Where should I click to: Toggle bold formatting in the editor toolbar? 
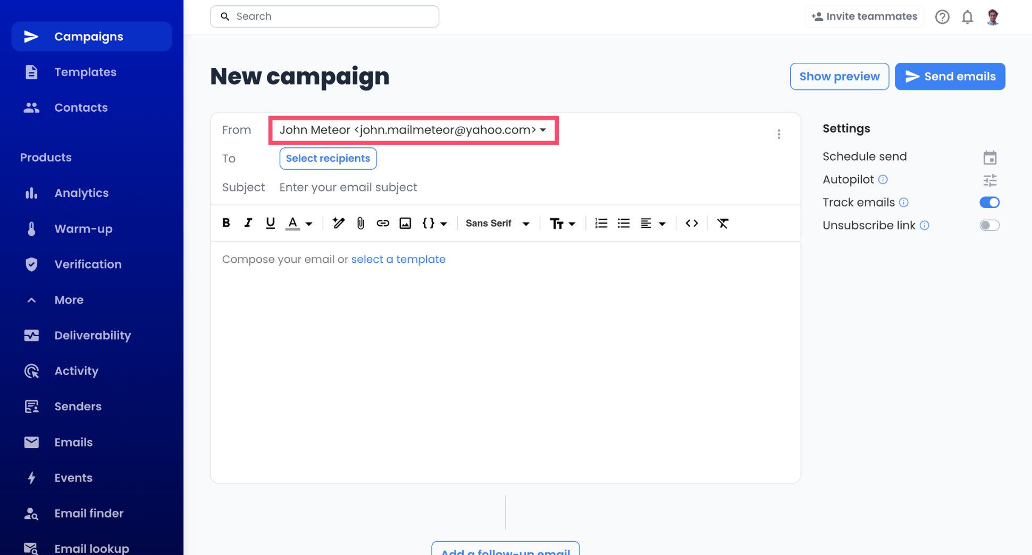coord(226,223)
